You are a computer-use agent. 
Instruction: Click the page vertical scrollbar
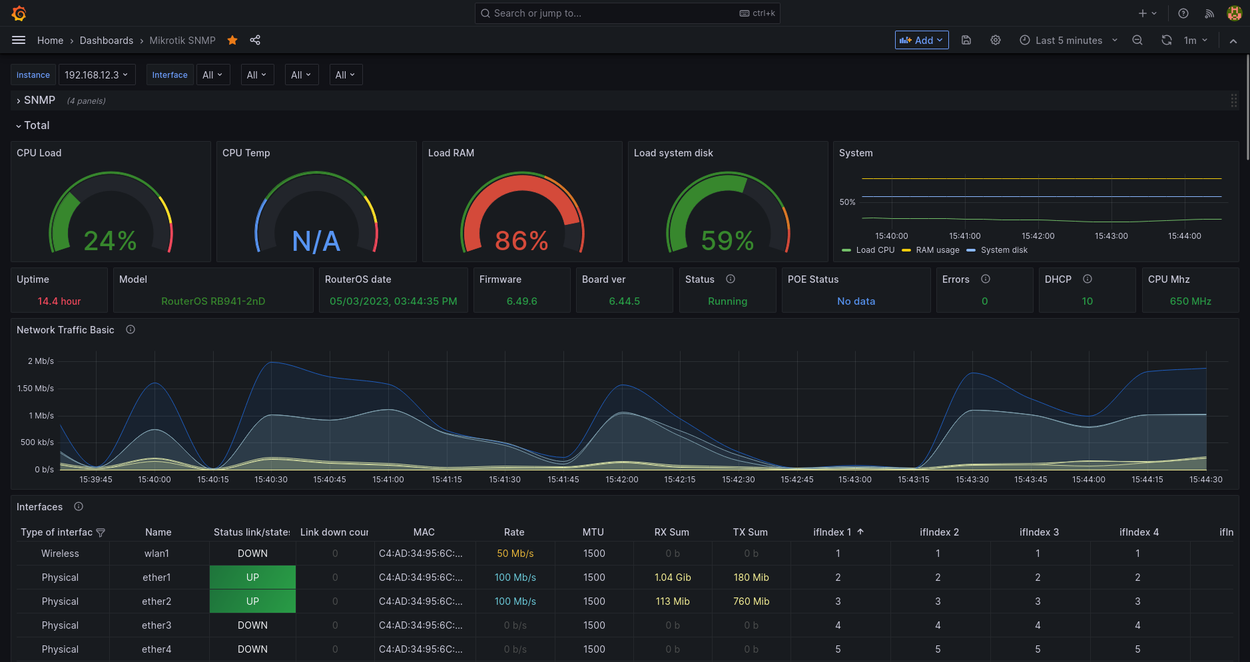click(1247, 106)
